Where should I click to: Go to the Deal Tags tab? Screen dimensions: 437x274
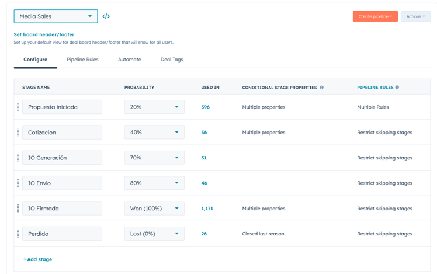(172, 60)
